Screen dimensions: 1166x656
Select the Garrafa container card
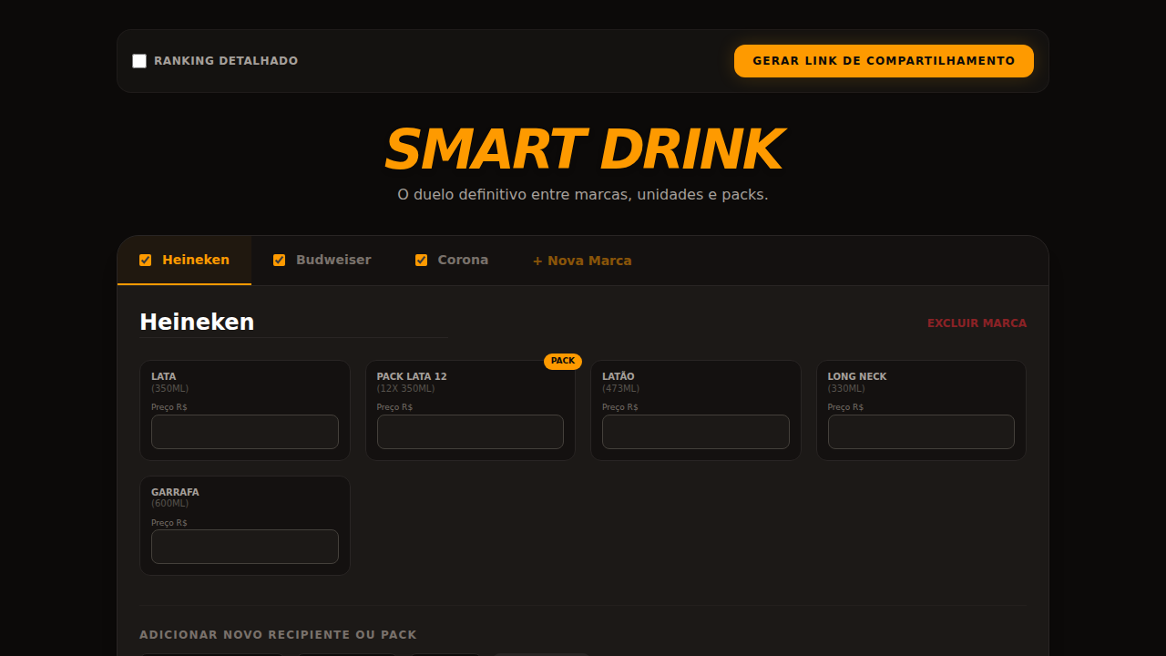(244, 497)
